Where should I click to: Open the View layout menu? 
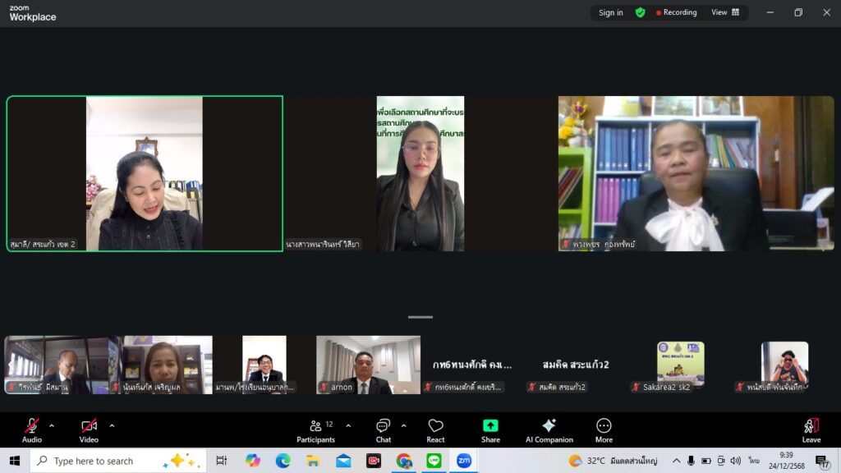[x=725, y=12]
